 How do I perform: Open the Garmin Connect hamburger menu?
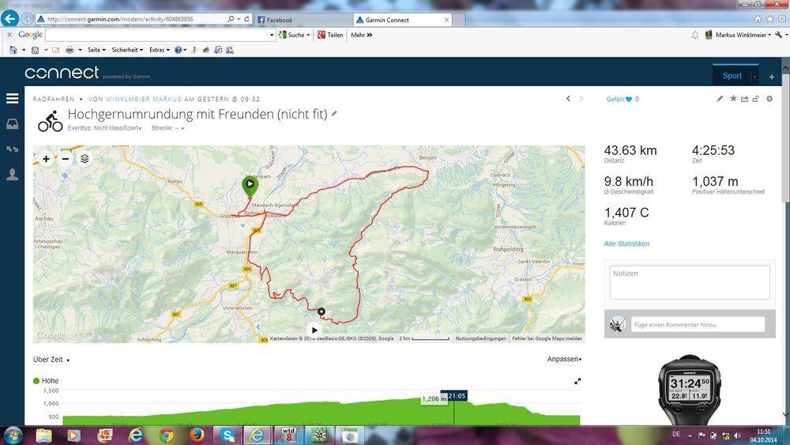(x=12, y=99)
